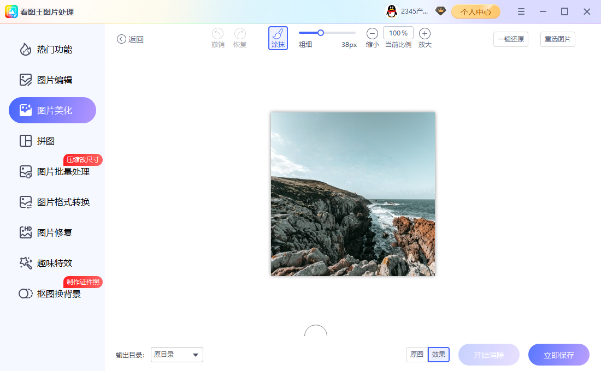
Task: Open the 个人中心 user center
Action: pyautogui.click(x=476, y=12)
